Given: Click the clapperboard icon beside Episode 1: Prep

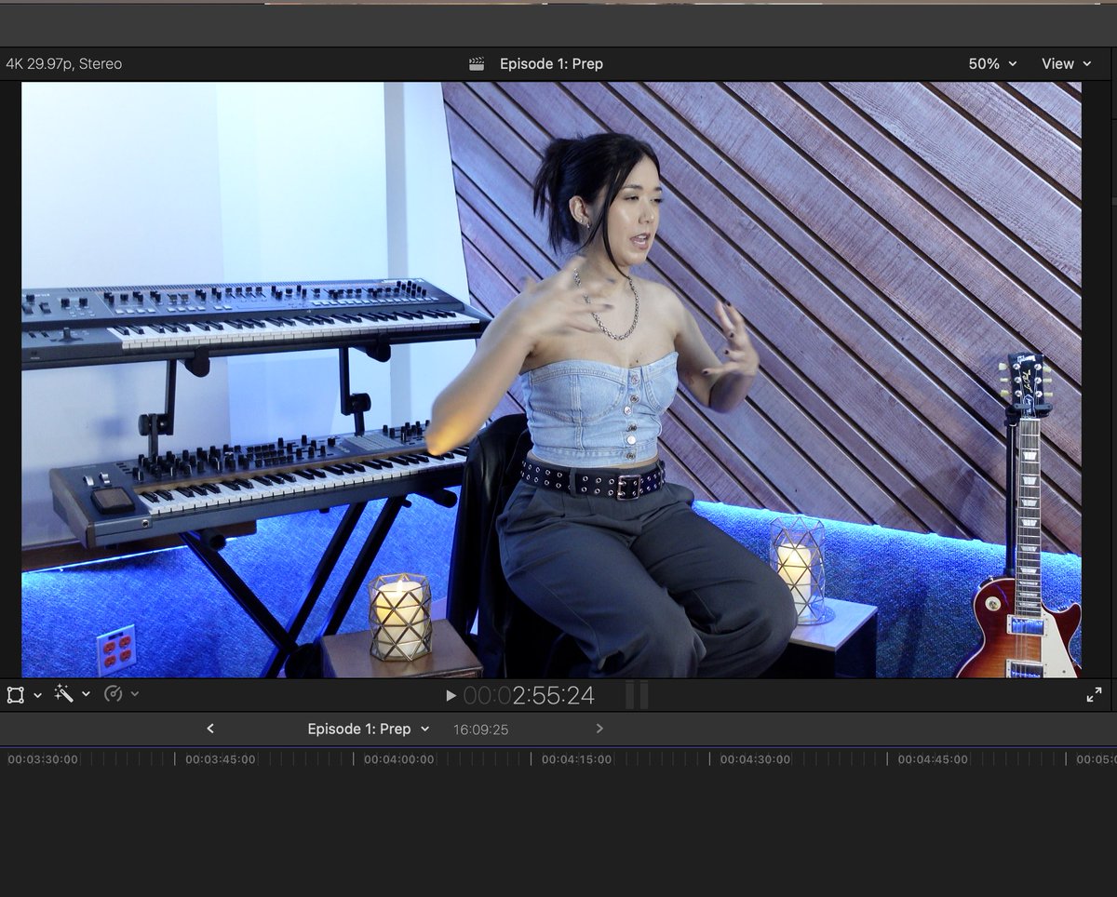Looking at the screenshot, I should (477, 63).
